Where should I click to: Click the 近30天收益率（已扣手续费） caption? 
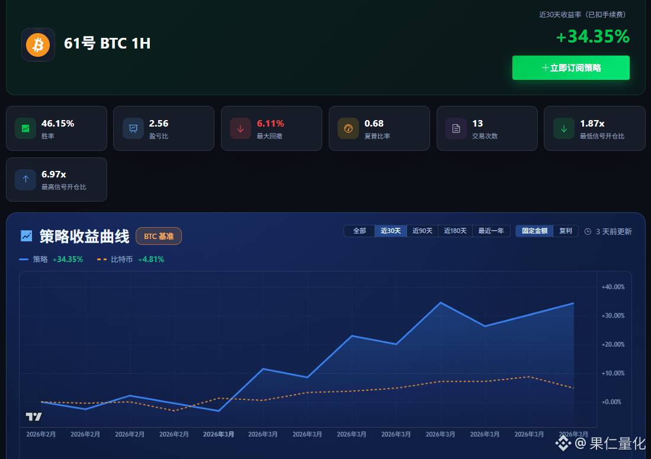[582, 15]
